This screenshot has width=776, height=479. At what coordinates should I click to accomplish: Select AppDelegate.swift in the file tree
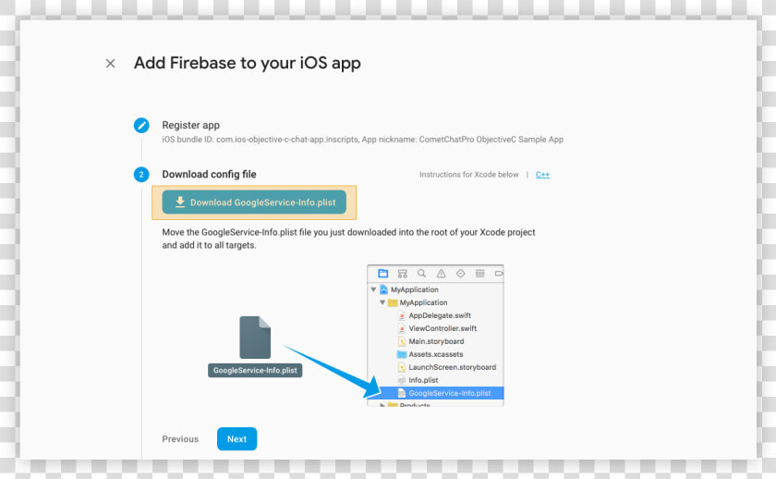click(440, 315)
